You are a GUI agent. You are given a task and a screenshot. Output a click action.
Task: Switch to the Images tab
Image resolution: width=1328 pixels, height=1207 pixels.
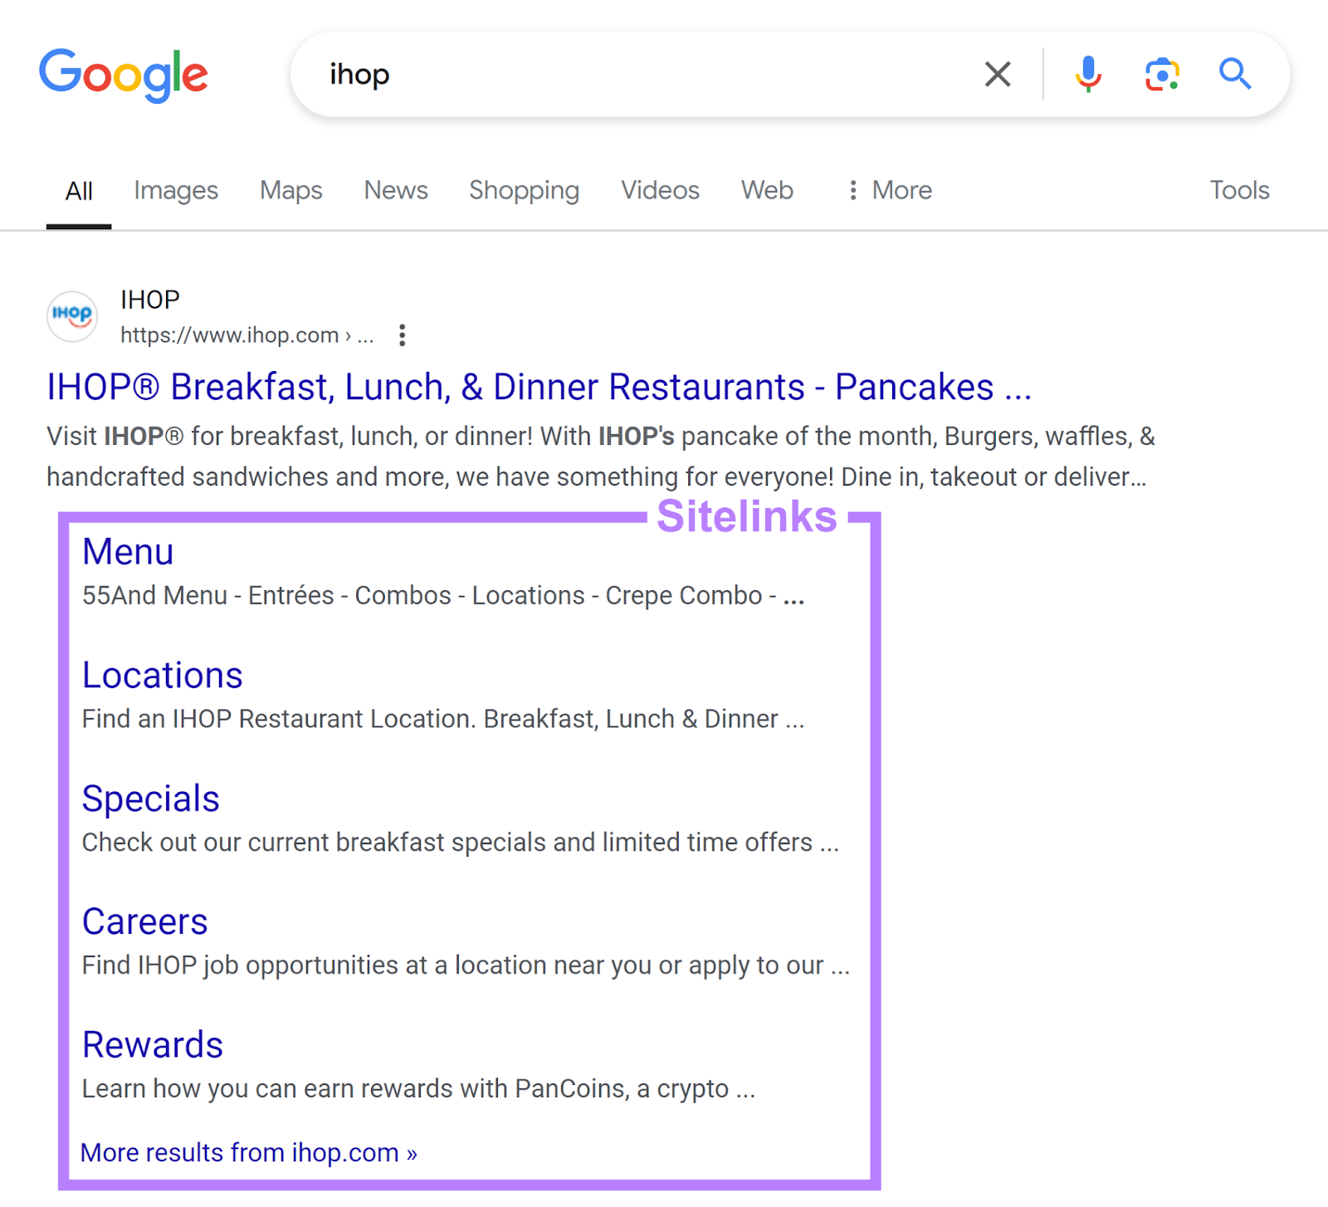click(175, 190)
